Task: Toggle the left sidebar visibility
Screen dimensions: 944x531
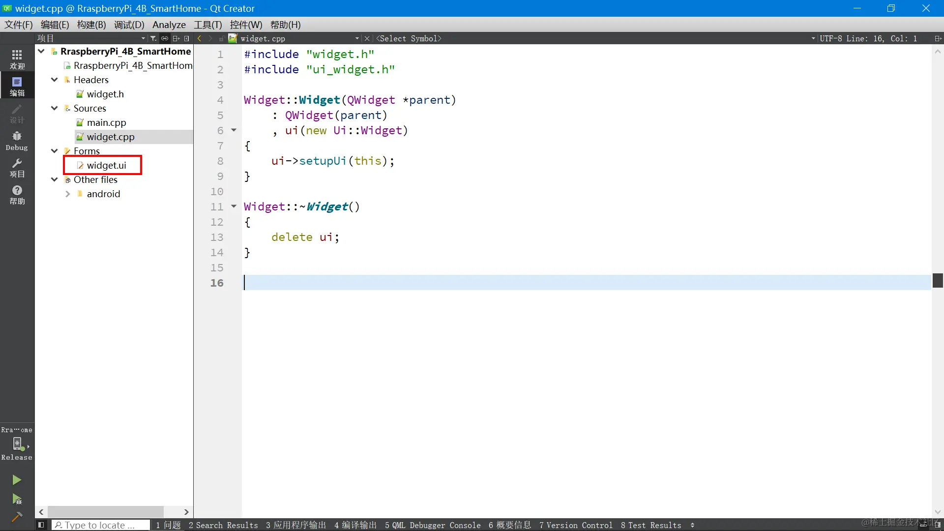Action: pyautogui.click(x=41, y=525)
